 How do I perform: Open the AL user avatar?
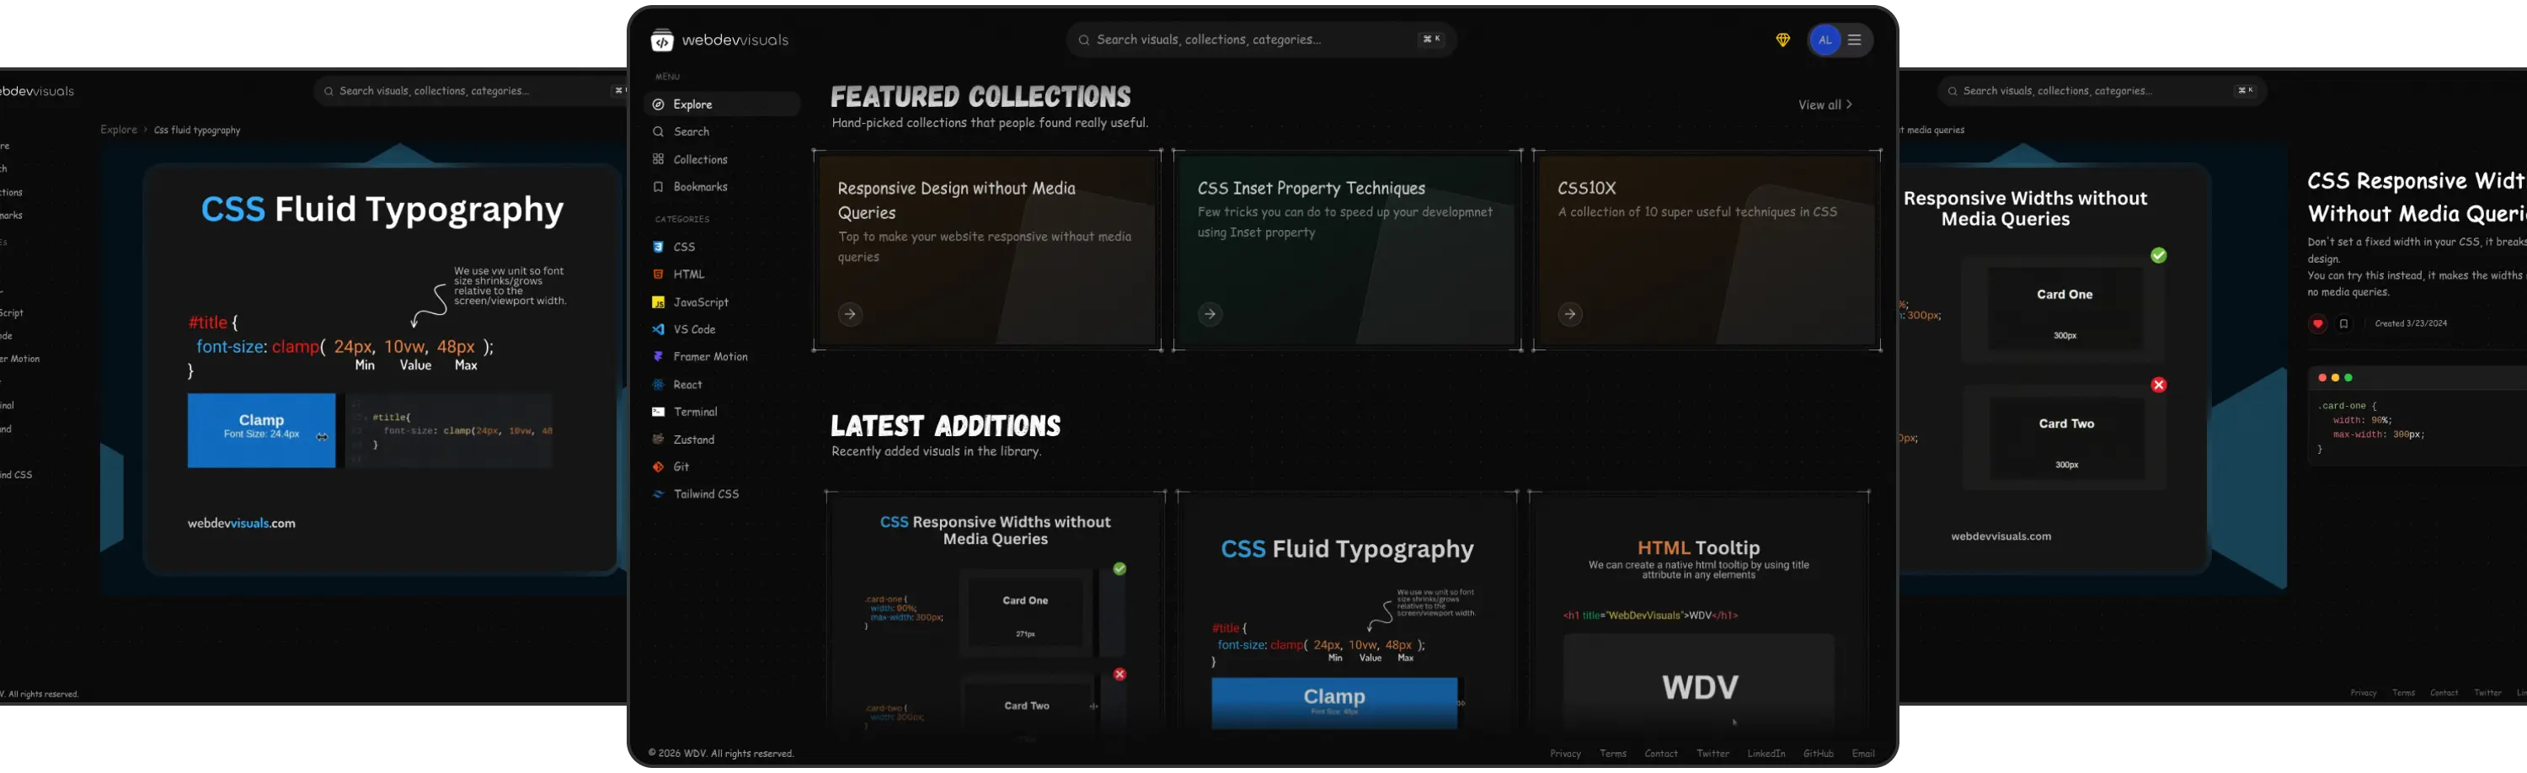[1824, 40]
